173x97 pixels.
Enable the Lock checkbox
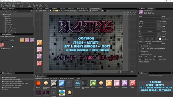pos(140,48)
